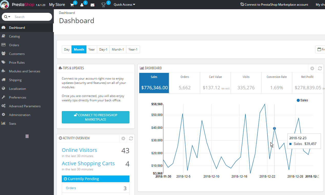This screenshot has width=325, height=195.
Task: Click the Shipping truck icon
Action: 4,80
